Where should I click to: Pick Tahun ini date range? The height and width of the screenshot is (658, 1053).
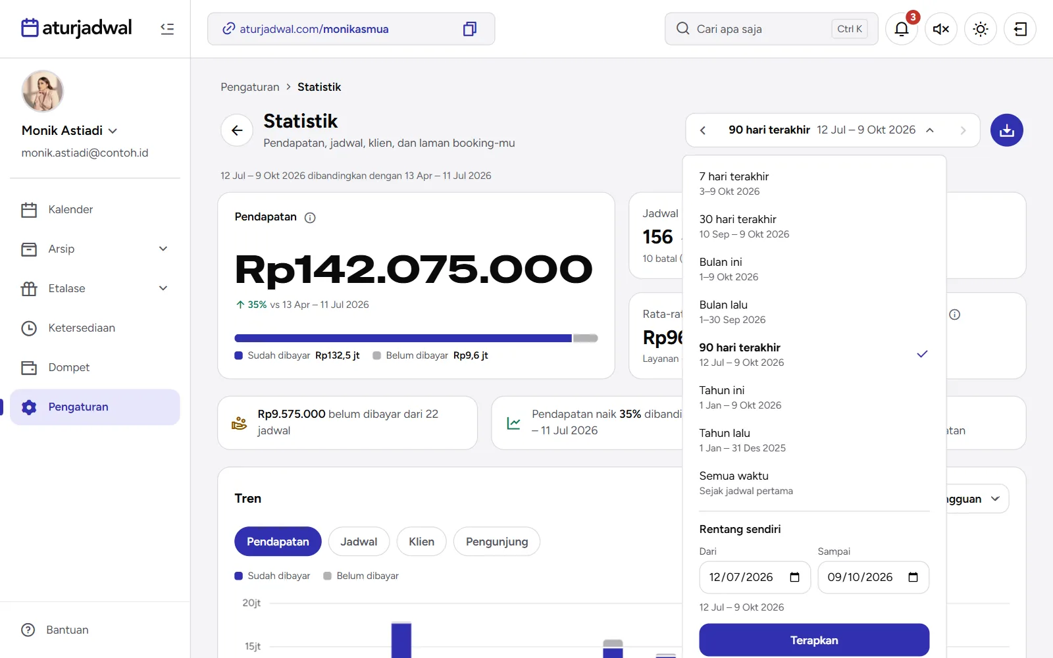pyautogui.click(x=814, y=397)
